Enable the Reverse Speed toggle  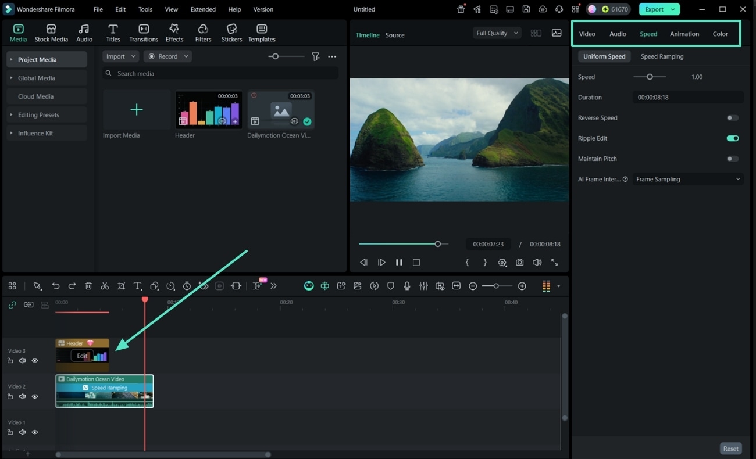(x=732, y=117)
